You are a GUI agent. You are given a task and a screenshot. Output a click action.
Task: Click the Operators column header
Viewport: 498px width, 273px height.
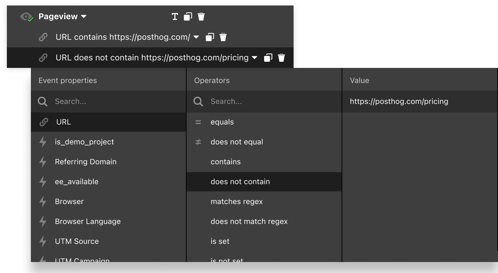click(x=212, y=81)
